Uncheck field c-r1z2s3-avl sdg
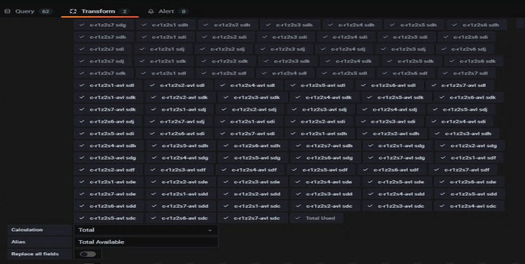Screen dimensions: 525x264 pos(109,158)
